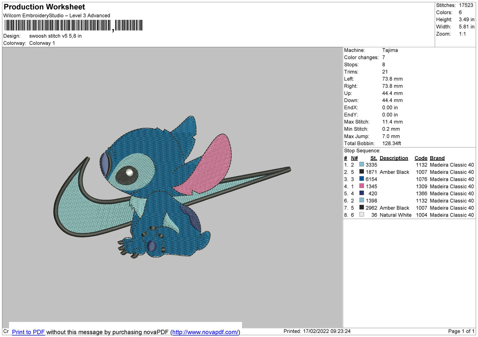Image resolution: width=478 pixels, height=337 pixels.
Task: Click the Brand column header
Action: click(x=437, y=158)
